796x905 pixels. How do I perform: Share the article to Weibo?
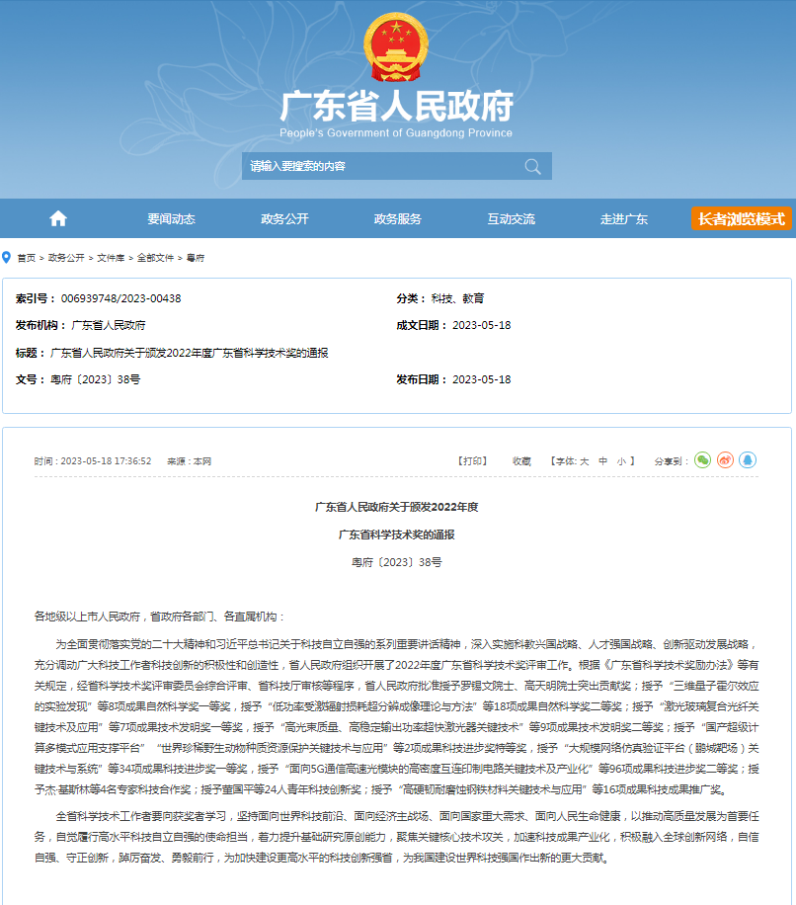click(x=725, y=460)
